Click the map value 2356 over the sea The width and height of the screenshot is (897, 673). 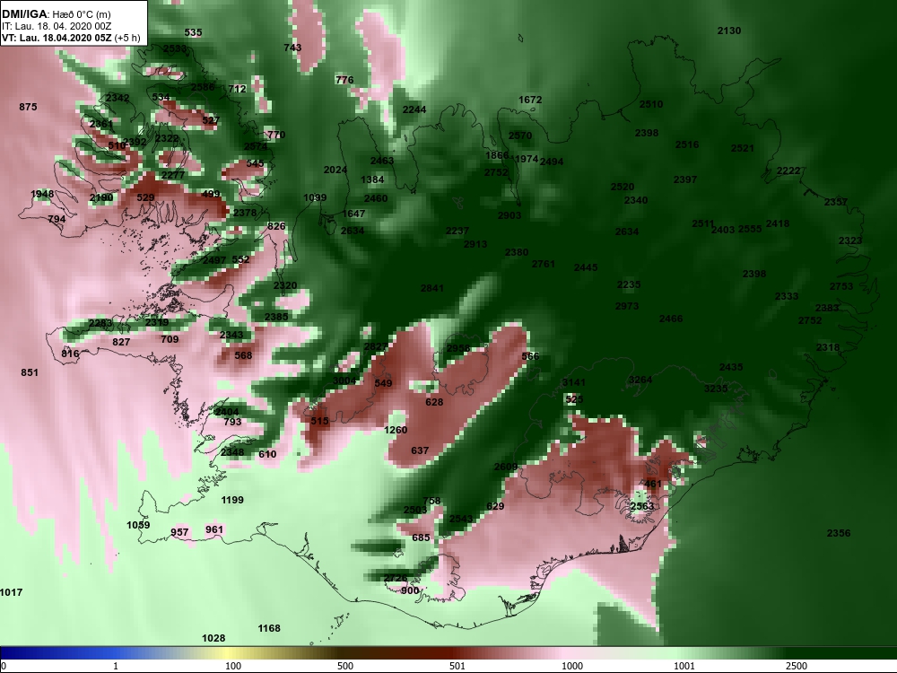click(x=839, y=533)
